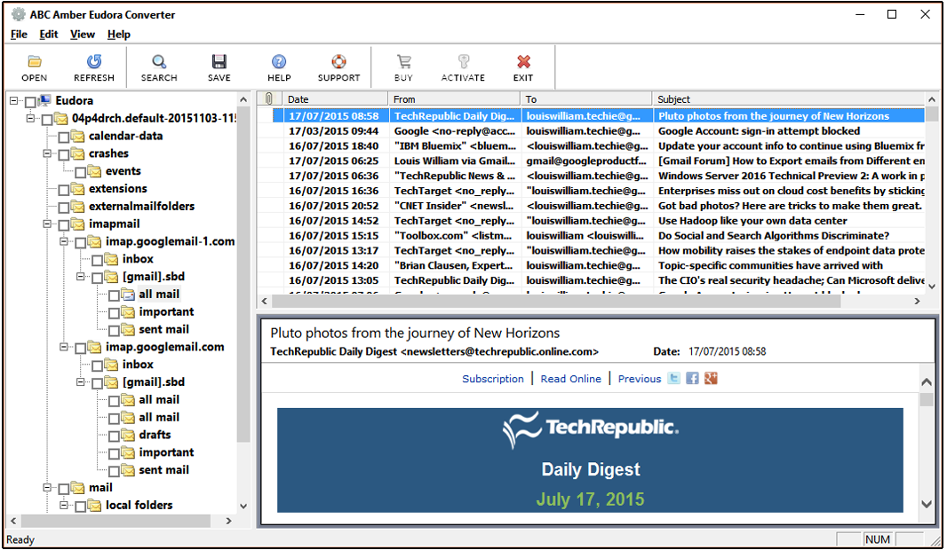Open the File menu
Screen dimensions: 947x550
click(19, 35)
